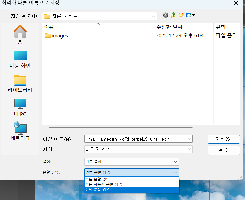Open the view menu icon
Viewport: 245px width, 200px height.
pyautogui.click(x=191, y=15)
